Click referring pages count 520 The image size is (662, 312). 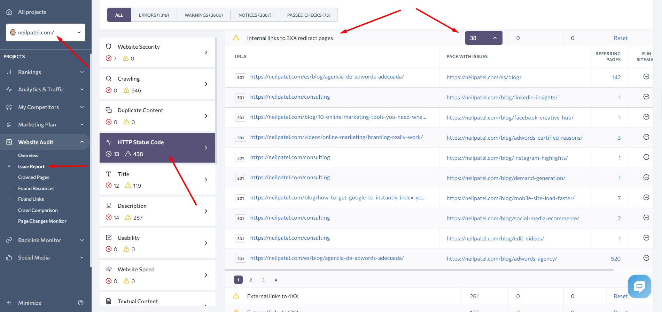616,258
